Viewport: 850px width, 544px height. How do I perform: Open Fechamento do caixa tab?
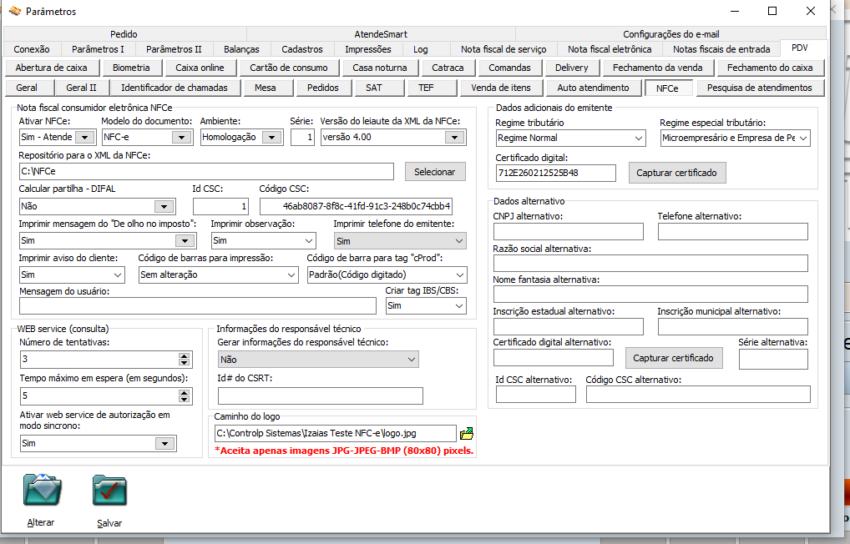point(770,68)
